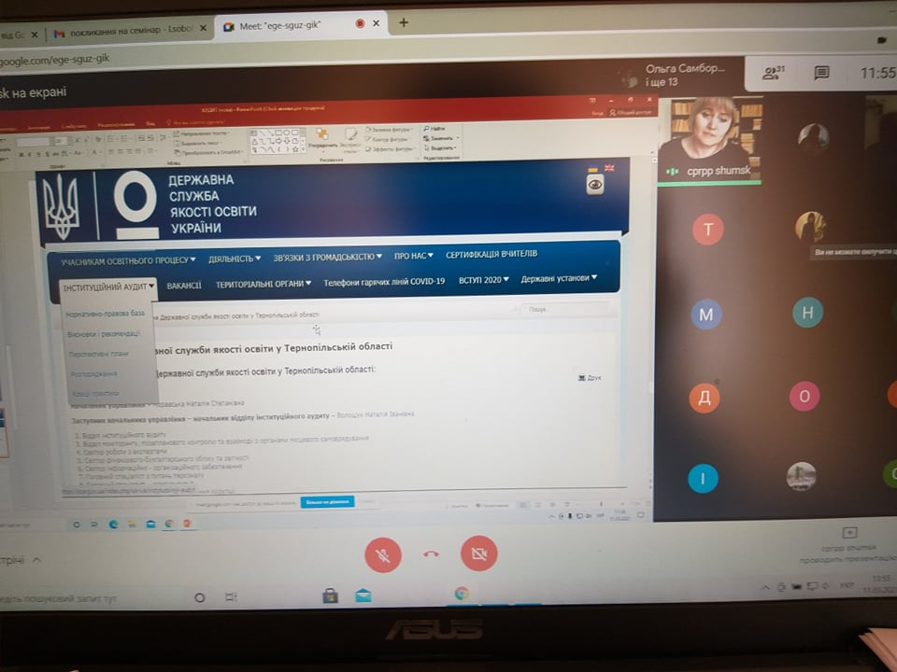Screen dimensions: 897x672
Task: Choose Нормативно-правова база menu entry
Action: 106,314
